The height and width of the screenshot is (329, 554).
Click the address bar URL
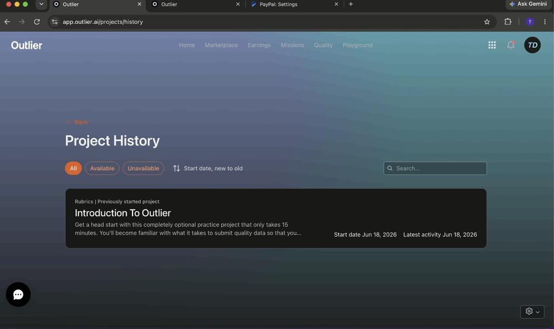[103, 22]
